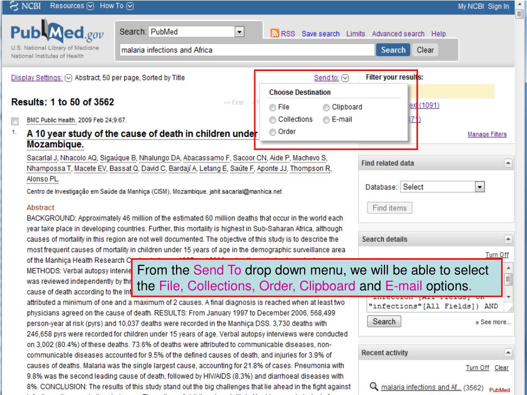
Task: Click the Send to link
Action: (x=326, y=78)
